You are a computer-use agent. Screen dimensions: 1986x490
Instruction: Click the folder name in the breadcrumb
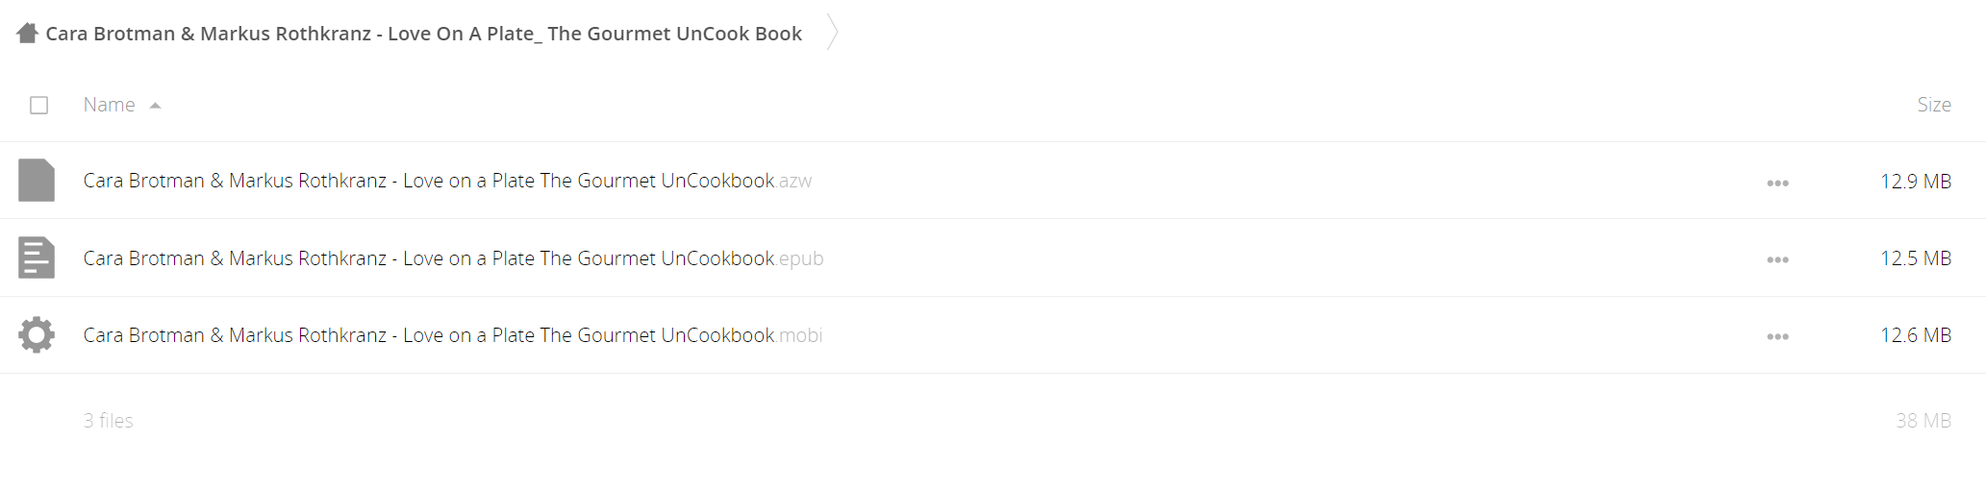tap(423, 34)
